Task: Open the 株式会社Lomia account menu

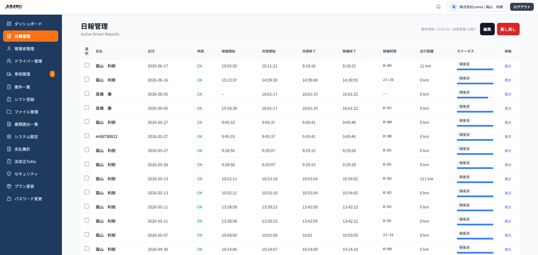Action: [476, 7]
